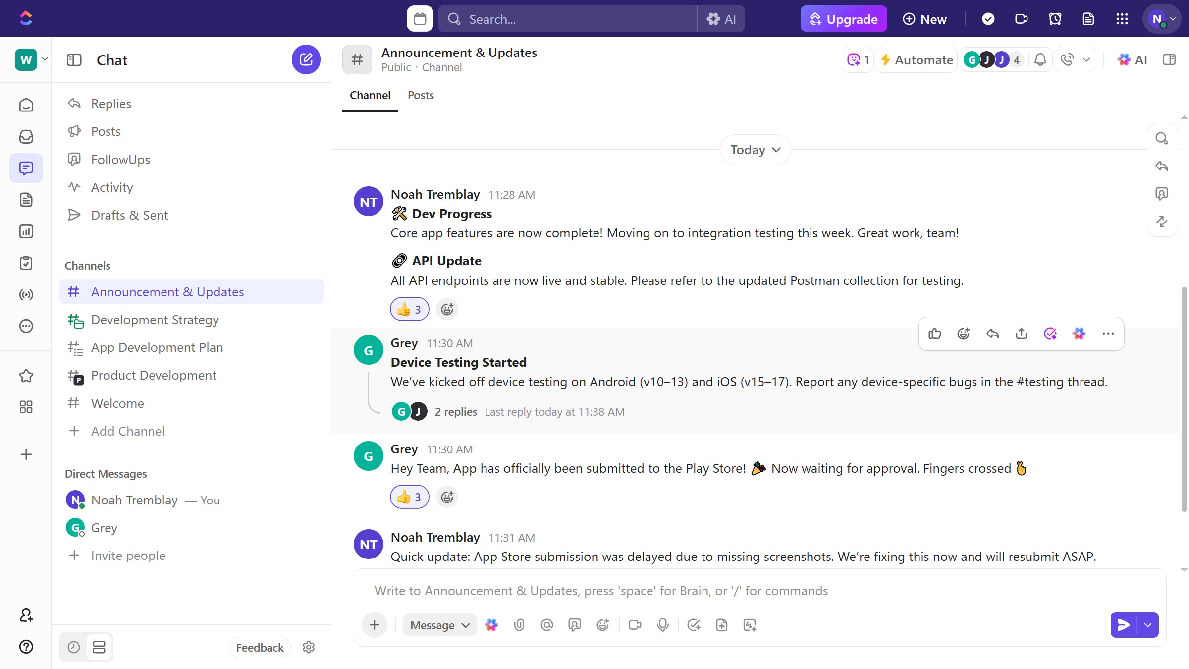Attach a file using the paperclip icon
This screenshot has height=669, width=1189.
[519, 625]
